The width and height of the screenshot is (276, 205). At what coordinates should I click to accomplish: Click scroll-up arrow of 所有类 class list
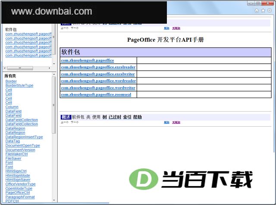[x=54, y=75]
